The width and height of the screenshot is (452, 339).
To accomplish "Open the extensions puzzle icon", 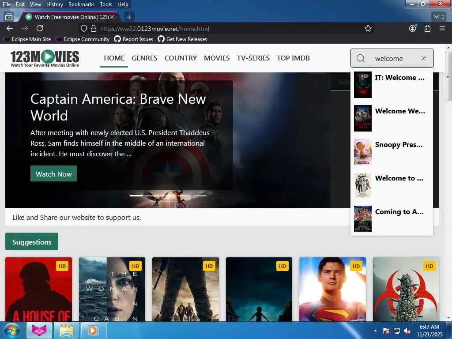I will (427, 28).
